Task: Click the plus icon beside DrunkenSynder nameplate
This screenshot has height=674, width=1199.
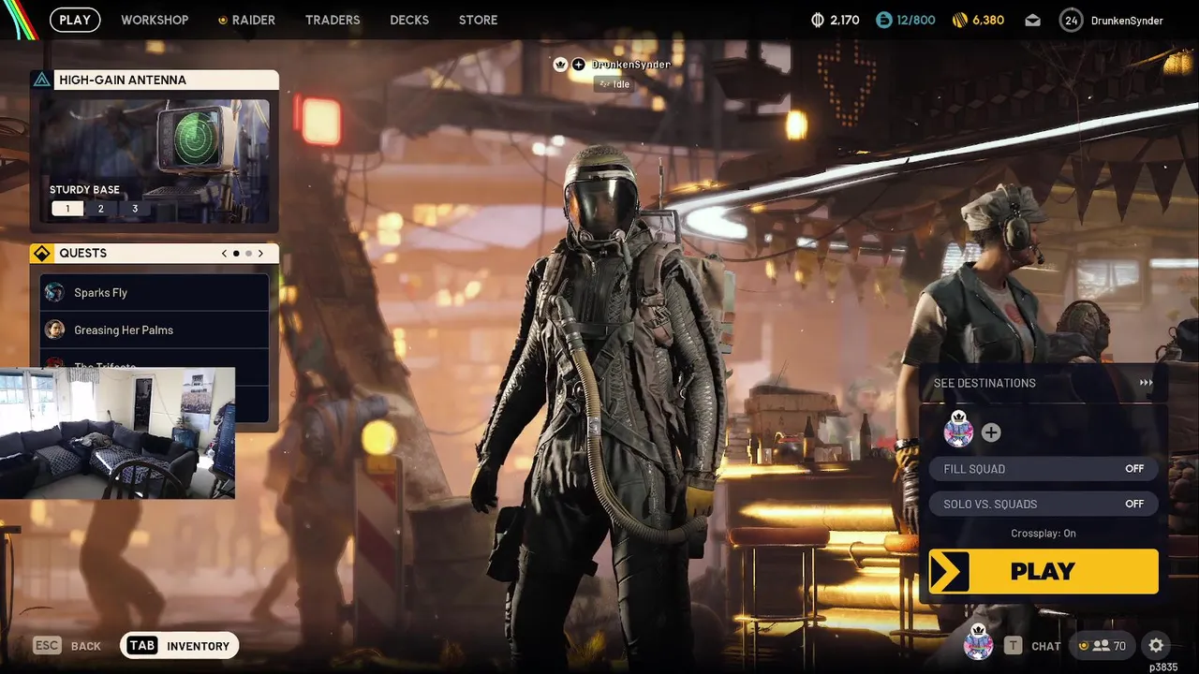Action: (x=578, y=65)
